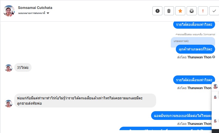
Task: Delete conversation with the trash icon
Action: 169,11
